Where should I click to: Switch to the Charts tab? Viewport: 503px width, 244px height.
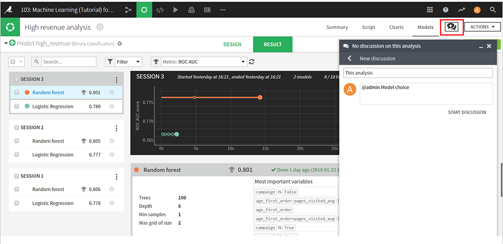[x=396, y=27]
